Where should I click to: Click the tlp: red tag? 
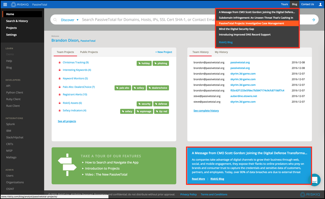tap(161, 111)
